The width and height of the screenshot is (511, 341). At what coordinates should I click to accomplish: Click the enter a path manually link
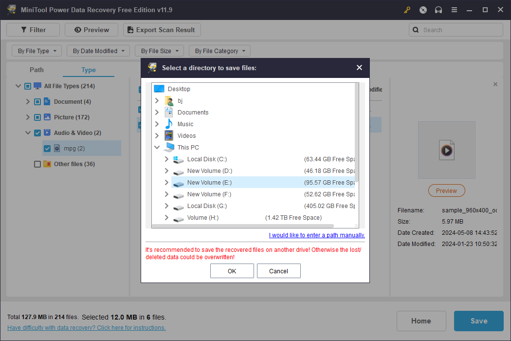(317, 235)
